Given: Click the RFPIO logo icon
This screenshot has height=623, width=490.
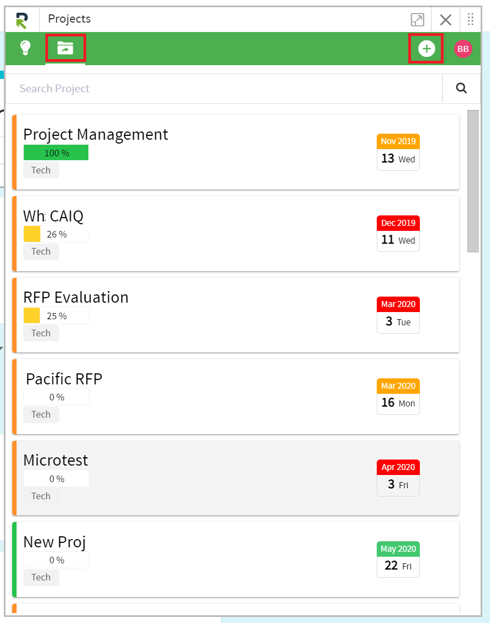Looking at the screenshot, I should [22, 20].
